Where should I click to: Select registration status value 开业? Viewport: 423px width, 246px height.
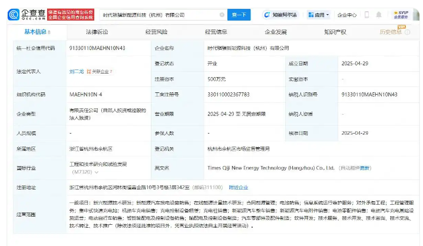[x=212, y=64]
